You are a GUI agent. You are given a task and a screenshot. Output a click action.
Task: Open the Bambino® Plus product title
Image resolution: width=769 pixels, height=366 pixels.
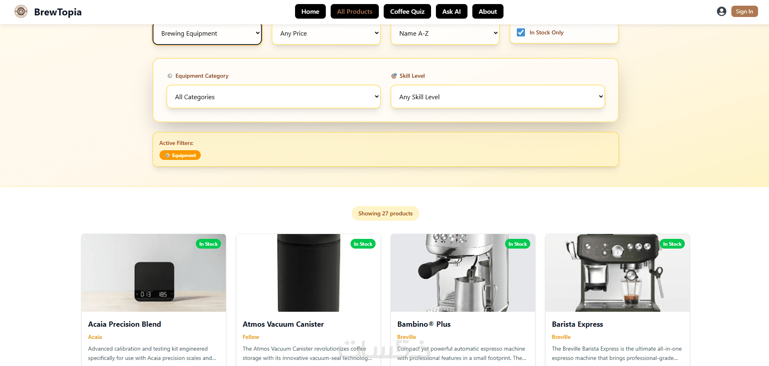point(424,324)
